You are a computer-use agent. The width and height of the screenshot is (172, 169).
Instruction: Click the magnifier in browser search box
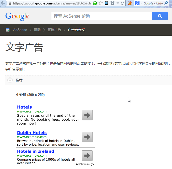pyautogui.click(x=166, y=3)
